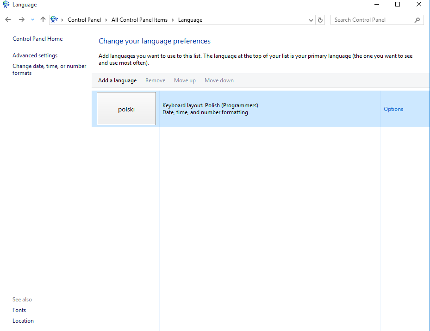Refresh the Language page

320,20
